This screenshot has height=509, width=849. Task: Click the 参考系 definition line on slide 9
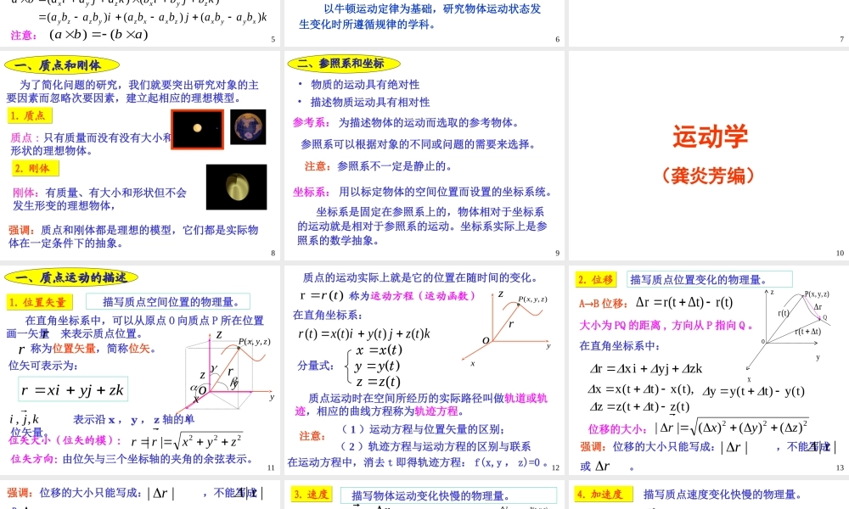(x=406, y=123)
